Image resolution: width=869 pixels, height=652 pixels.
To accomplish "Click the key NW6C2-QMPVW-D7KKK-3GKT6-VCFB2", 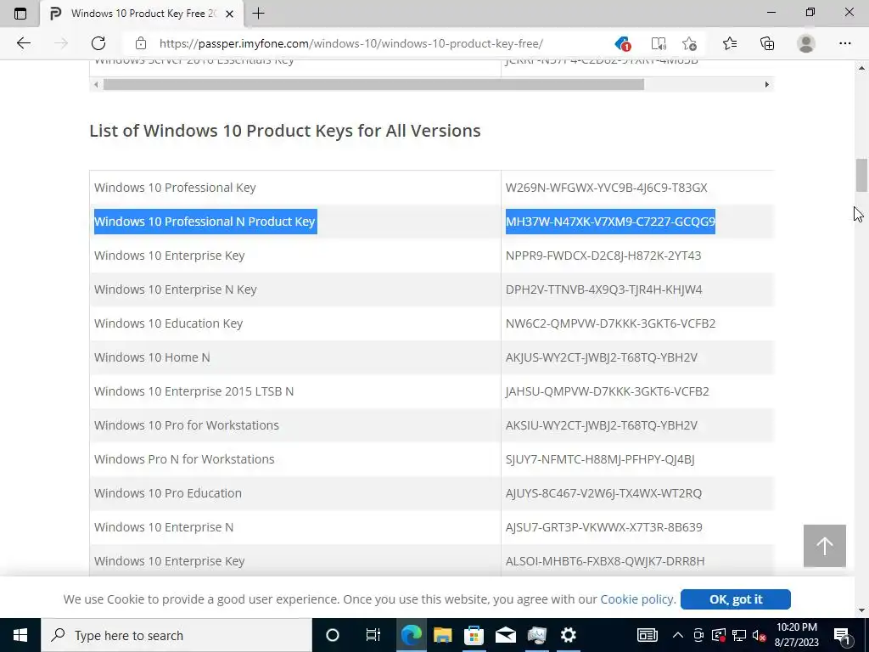I will tap(610, 323).
